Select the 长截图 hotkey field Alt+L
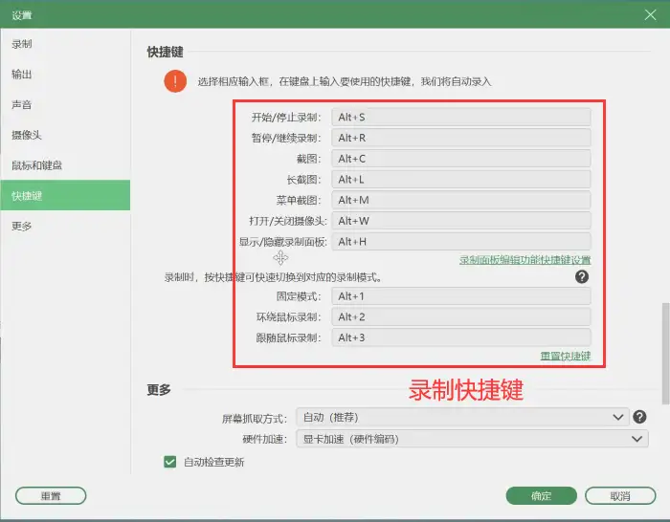670x522 pixels. tap(461, 180)
